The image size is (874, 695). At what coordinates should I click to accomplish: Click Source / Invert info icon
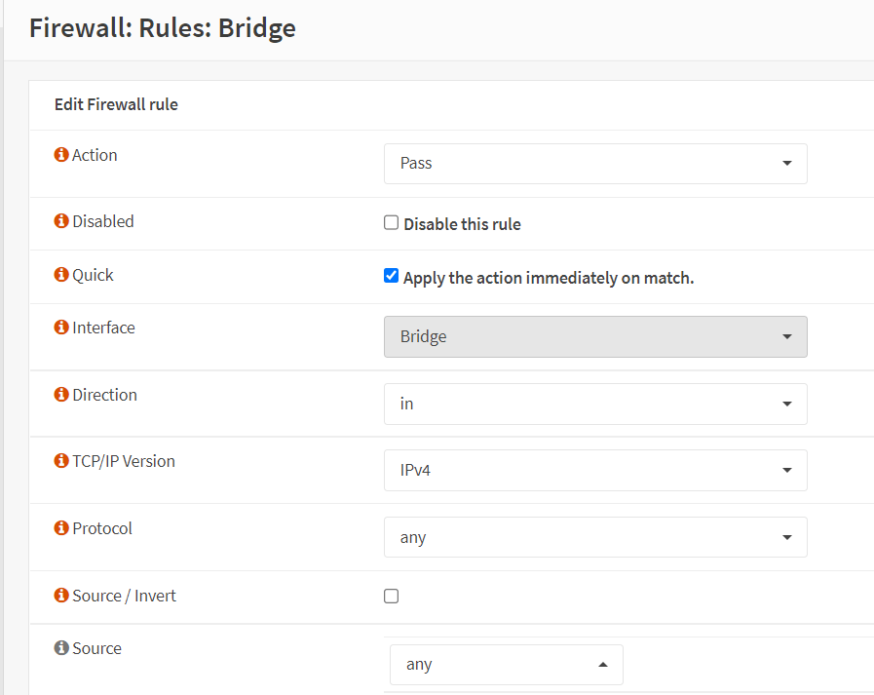coord(61,596)
